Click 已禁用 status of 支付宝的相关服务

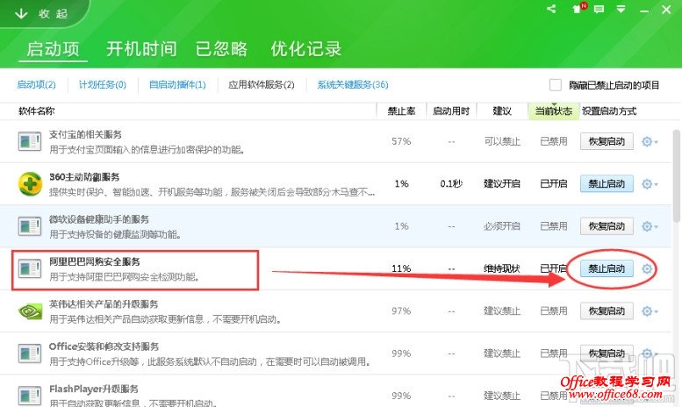(x=553, y=141)
